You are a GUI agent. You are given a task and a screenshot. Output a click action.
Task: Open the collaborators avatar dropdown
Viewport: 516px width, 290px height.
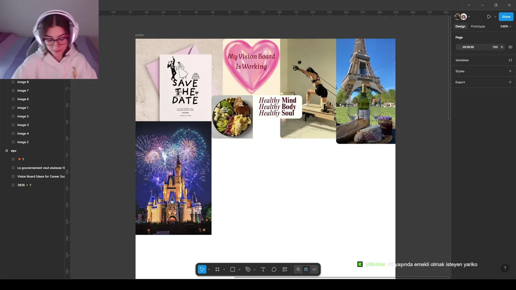(469, 17)
